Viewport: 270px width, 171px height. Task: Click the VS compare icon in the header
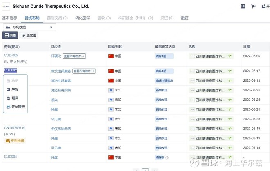click(243, 7)
